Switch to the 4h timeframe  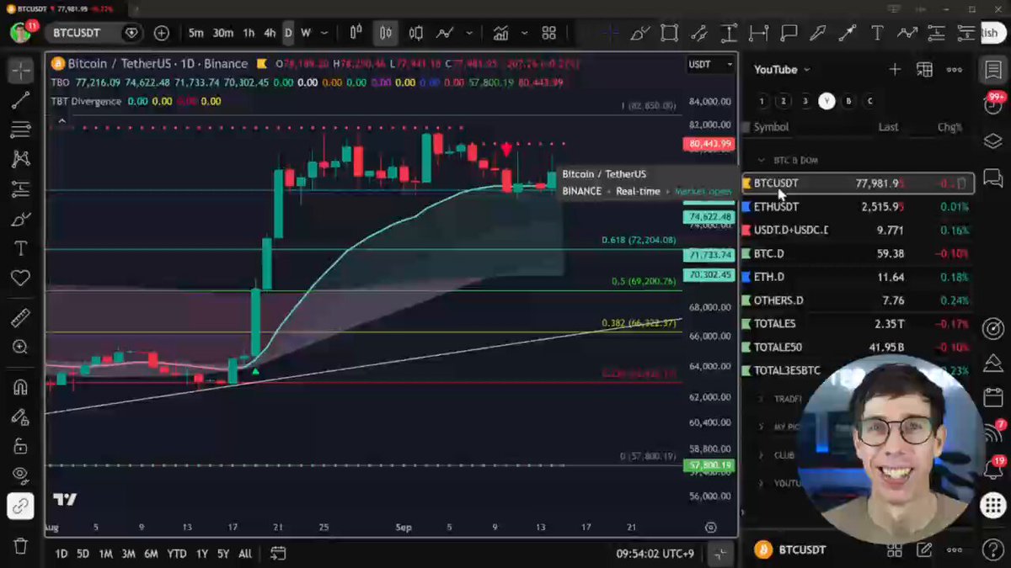[x=270, y=33]
